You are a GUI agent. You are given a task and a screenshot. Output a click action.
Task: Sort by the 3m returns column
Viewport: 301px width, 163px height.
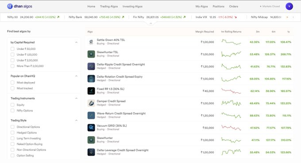[258, 32]
